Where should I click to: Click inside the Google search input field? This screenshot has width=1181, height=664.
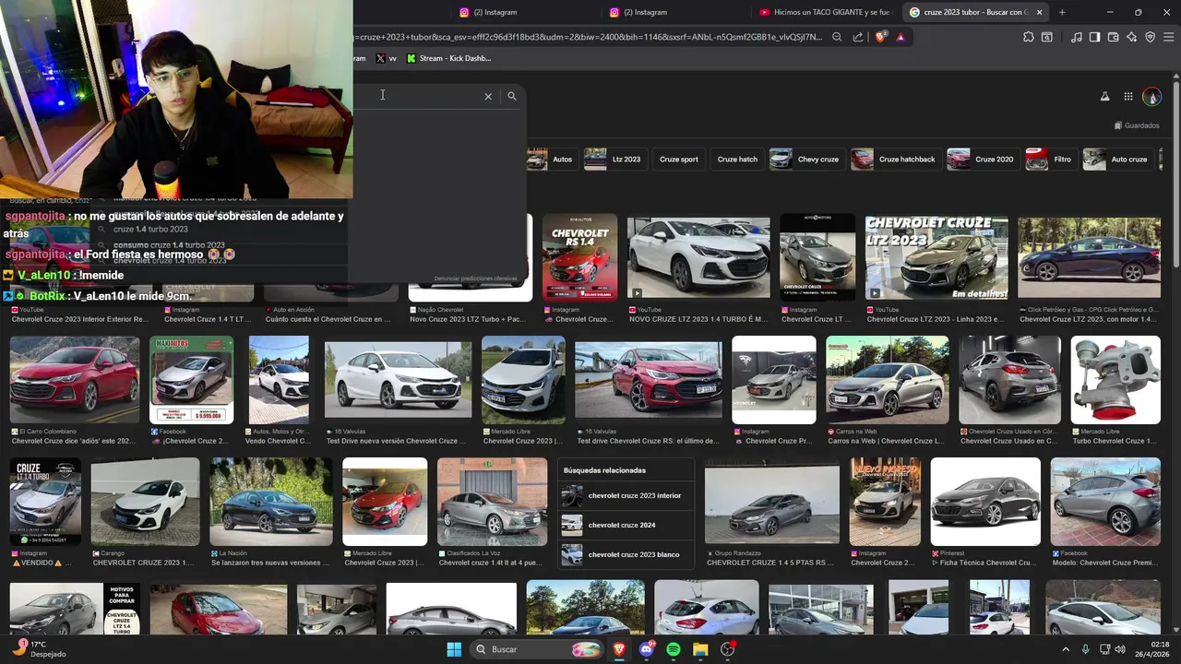(x=415, y=96)
